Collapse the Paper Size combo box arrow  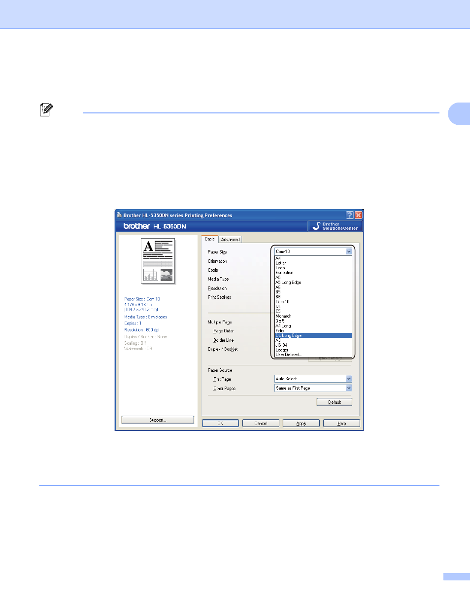click(349, 251)
